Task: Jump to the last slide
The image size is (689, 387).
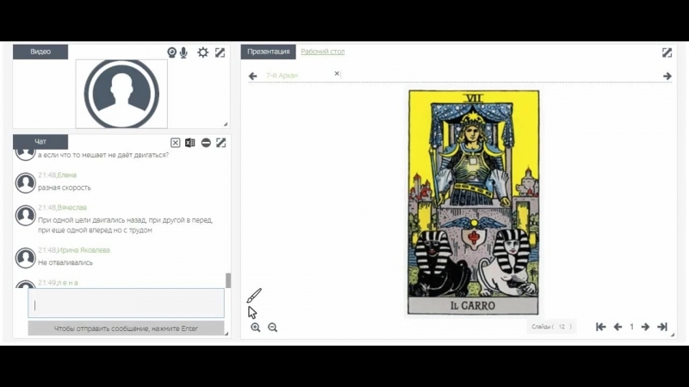Action: tap(662, 327)
